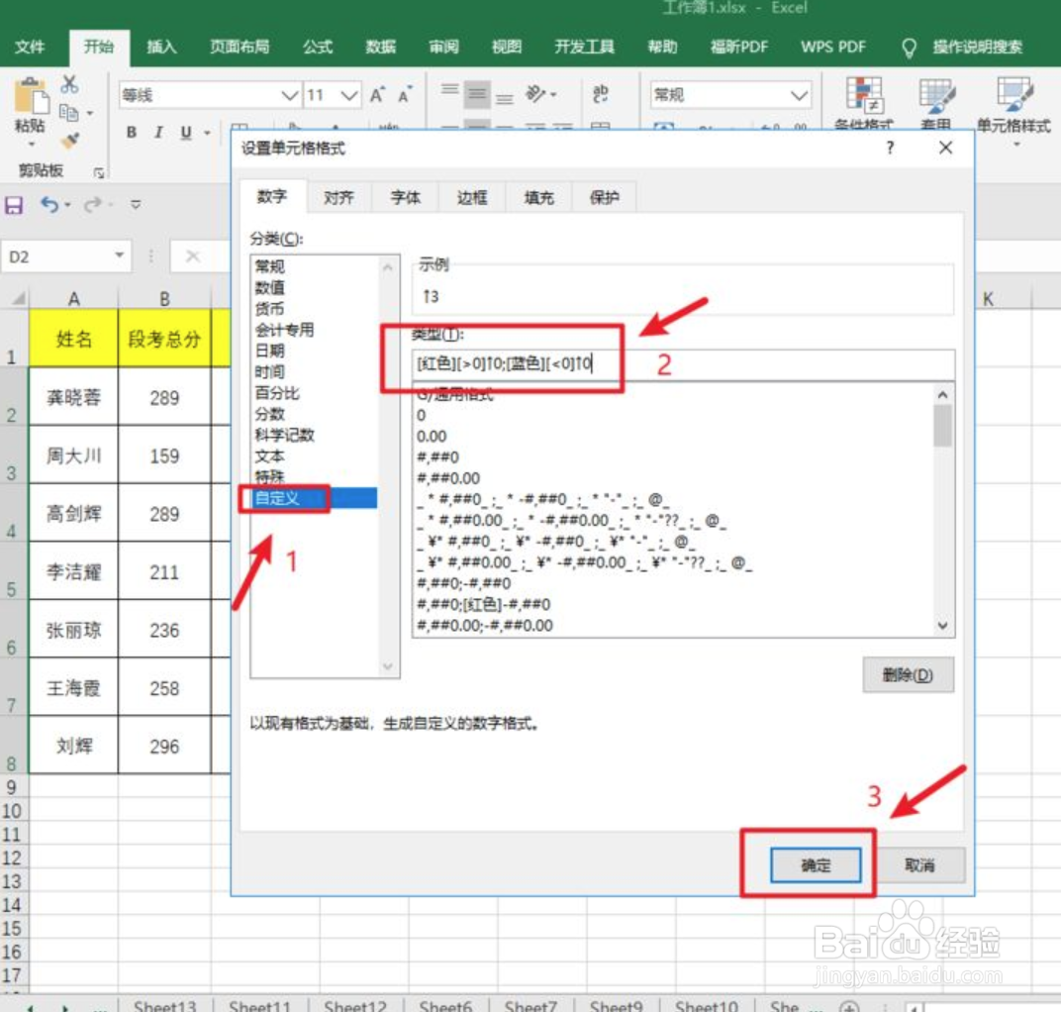Screen dimensions: 1061x1012
Task: Switch to the 审阅 ribbon tab
Action: pos(443,47)
